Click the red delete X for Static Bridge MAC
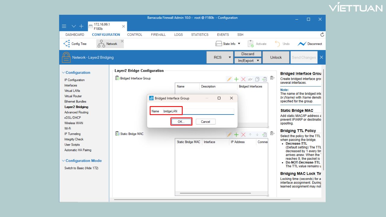 (243, 134)
